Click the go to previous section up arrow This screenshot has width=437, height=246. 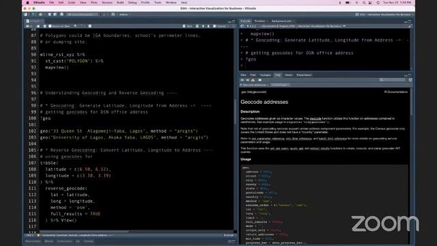tap(203, 26)
